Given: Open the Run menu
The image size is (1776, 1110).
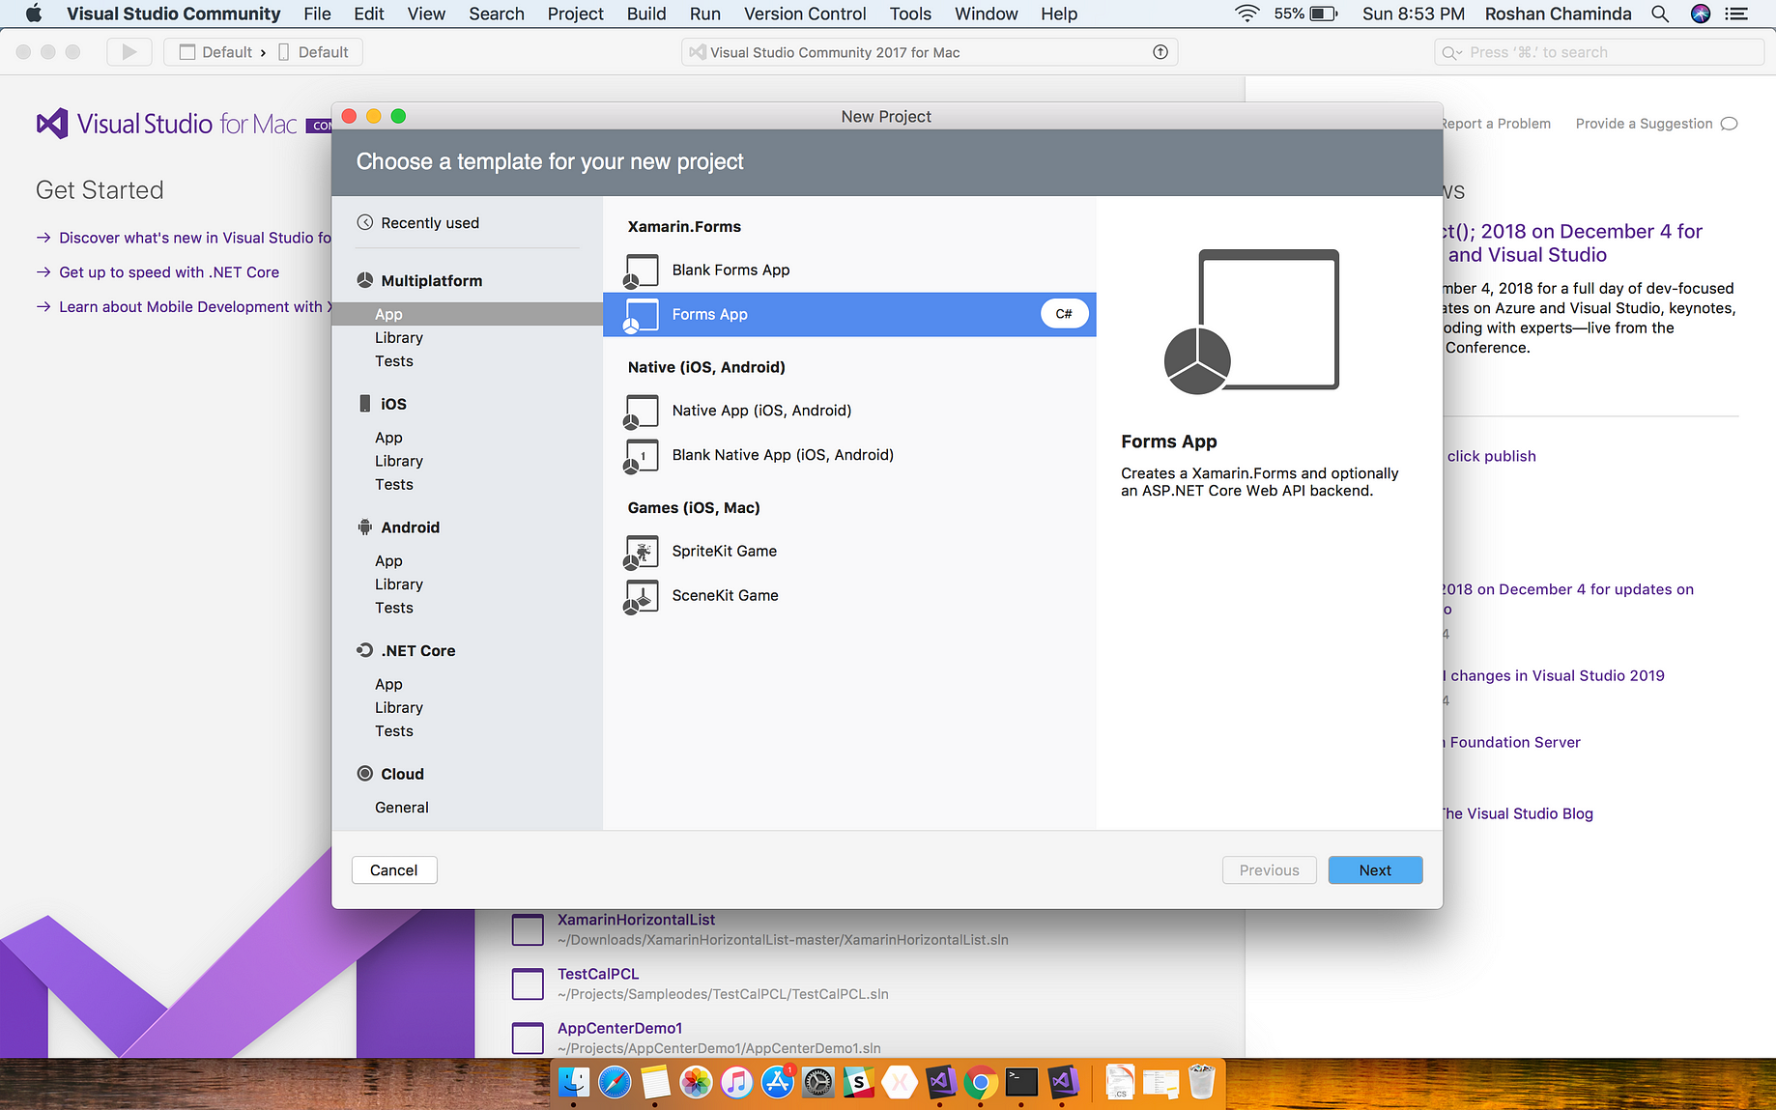Looking at the screenshot, I should pos(705,14).
